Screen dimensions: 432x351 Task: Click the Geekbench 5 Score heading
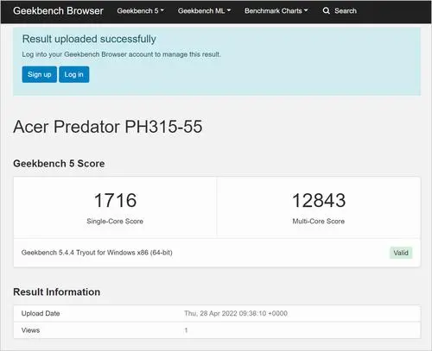[x=59, y=164]
